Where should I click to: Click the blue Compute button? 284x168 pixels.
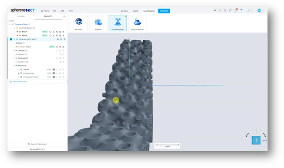(x=164, y=11)
